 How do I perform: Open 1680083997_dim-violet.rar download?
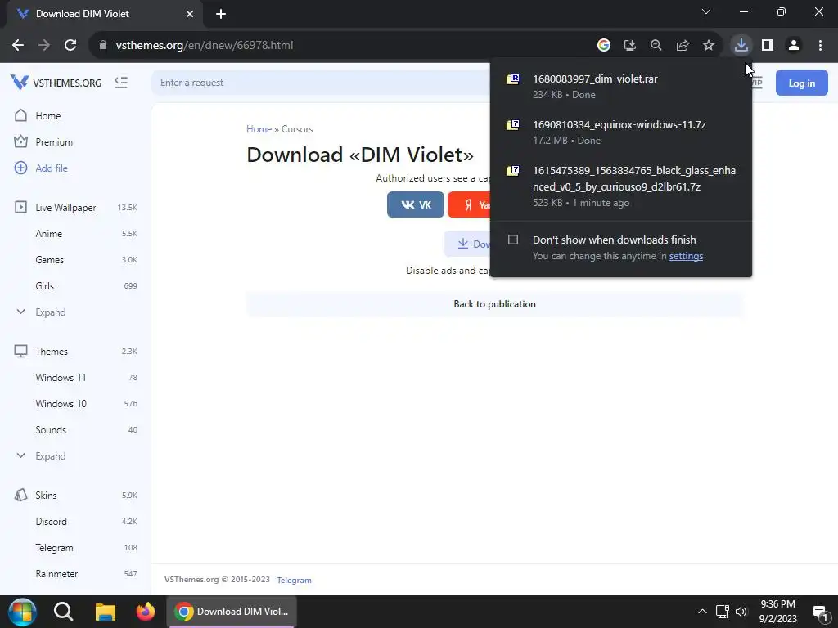(x=620, y=86)
